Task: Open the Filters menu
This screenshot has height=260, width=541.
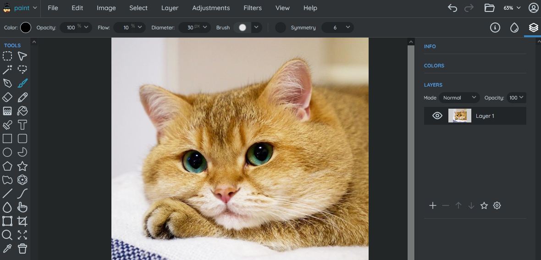Action: [253, 8]
